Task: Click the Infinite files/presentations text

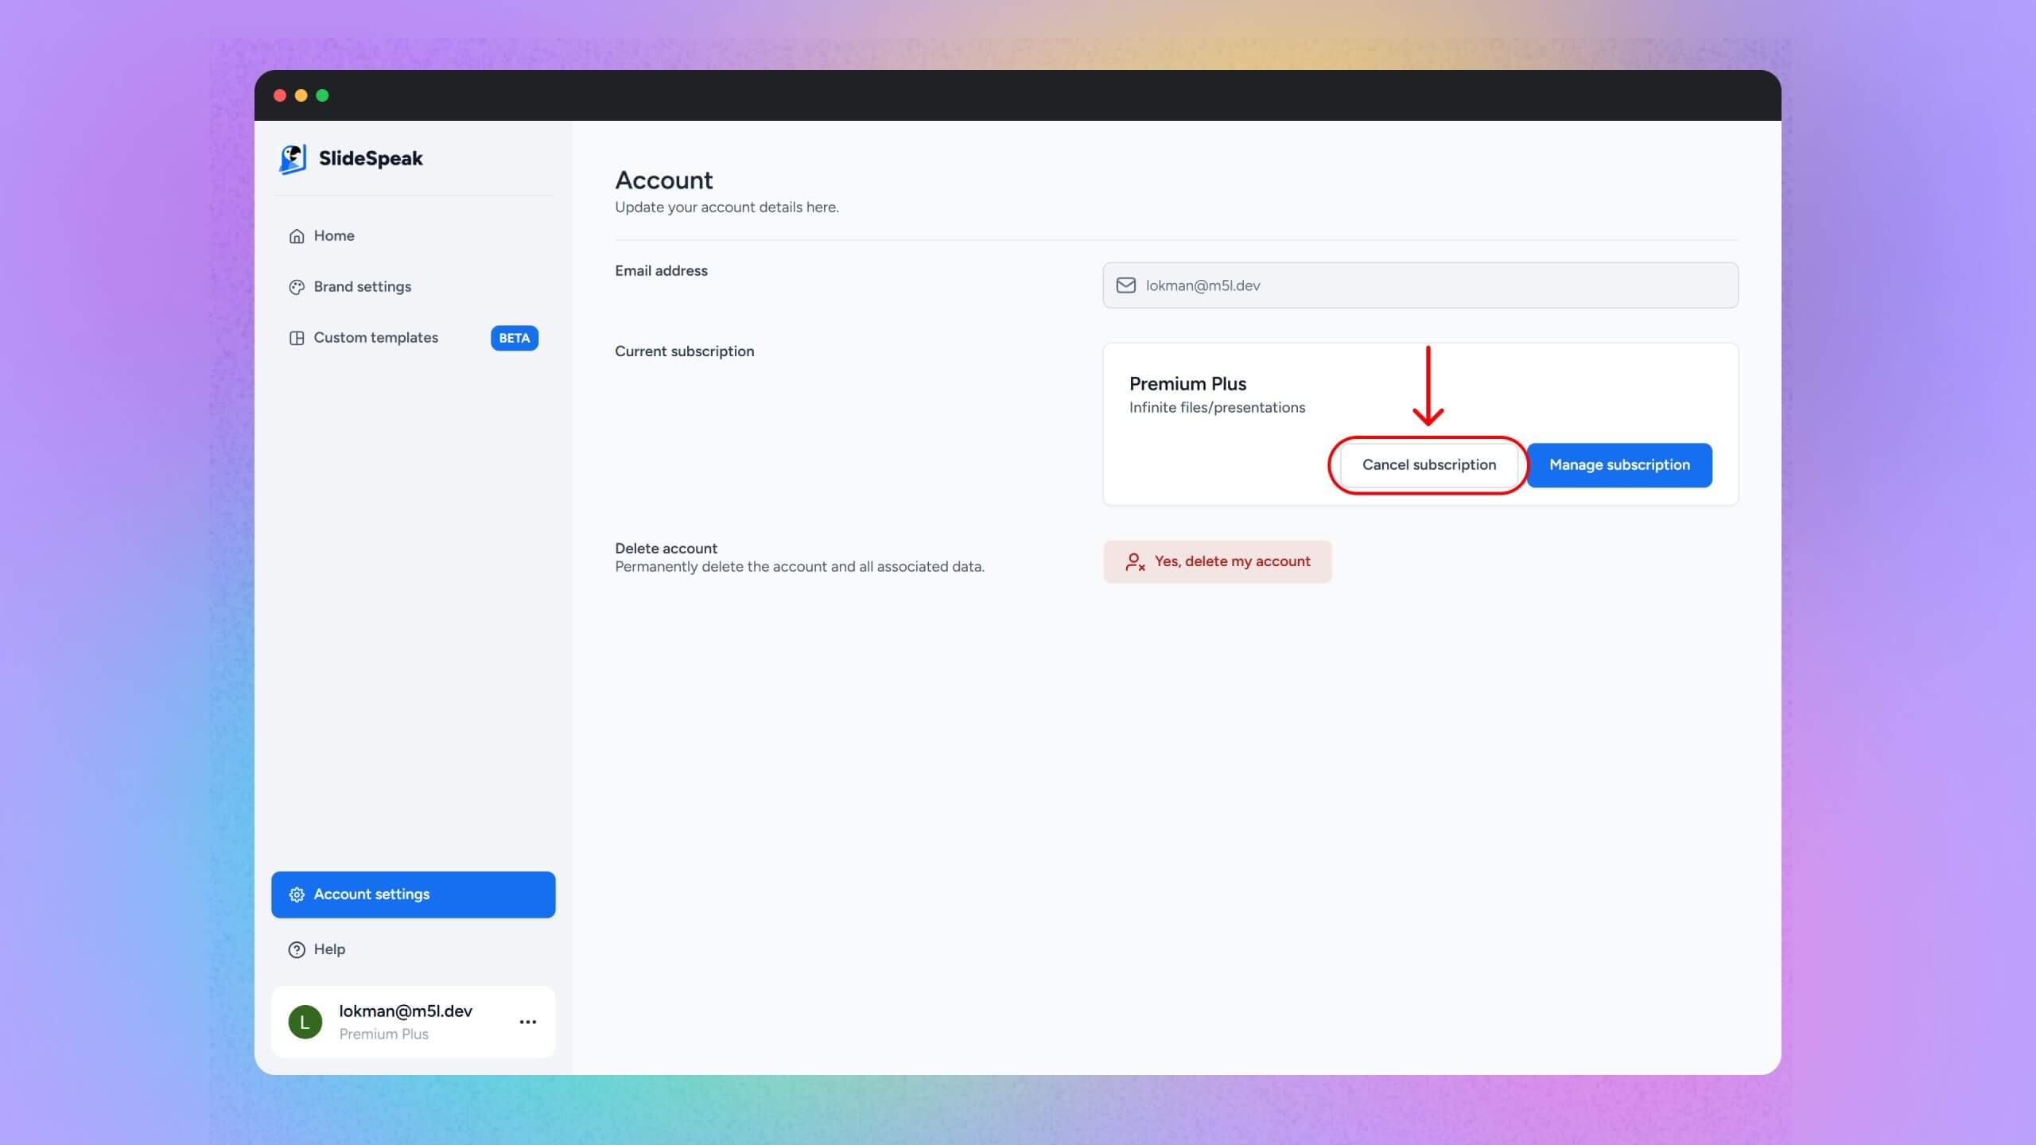Action: 1217,407
